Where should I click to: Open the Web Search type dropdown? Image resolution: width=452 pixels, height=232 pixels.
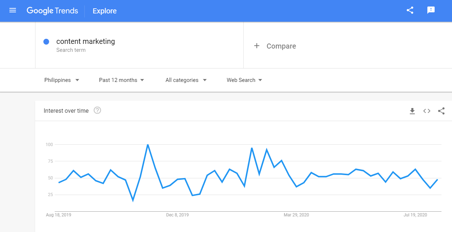[x=244, y=80]
